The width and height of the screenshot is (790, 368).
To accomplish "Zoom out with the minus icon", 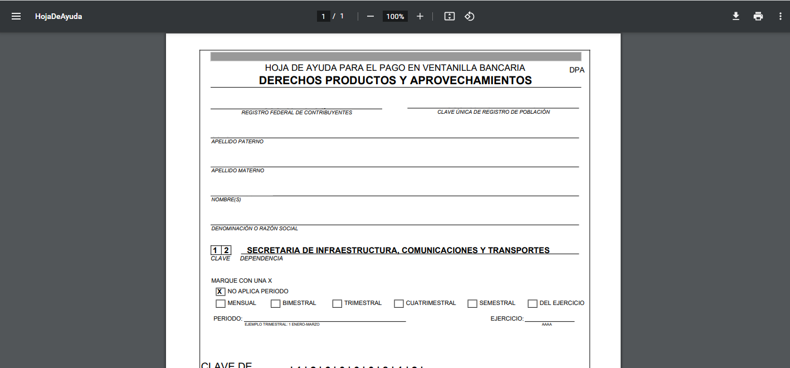I will tap(370, 16).
